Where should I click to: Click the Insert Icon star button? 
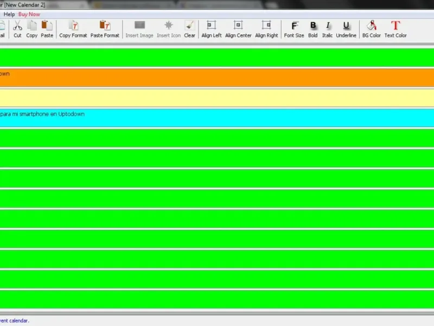pyautogui.click(x=169, y=29)
